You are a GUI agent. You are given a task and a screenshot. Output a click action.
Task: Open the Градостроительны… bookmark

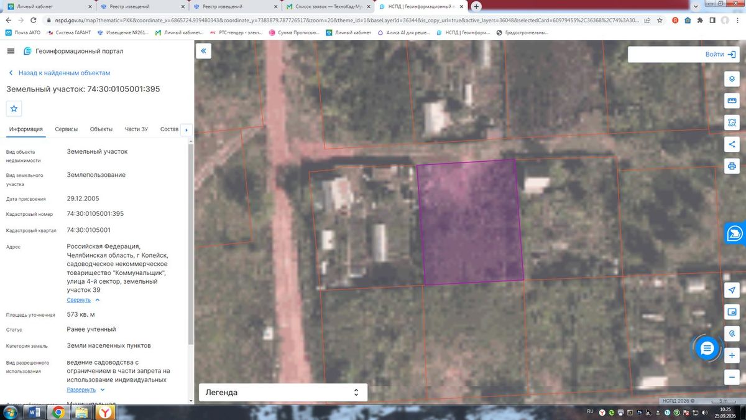[x=522, y=32]
